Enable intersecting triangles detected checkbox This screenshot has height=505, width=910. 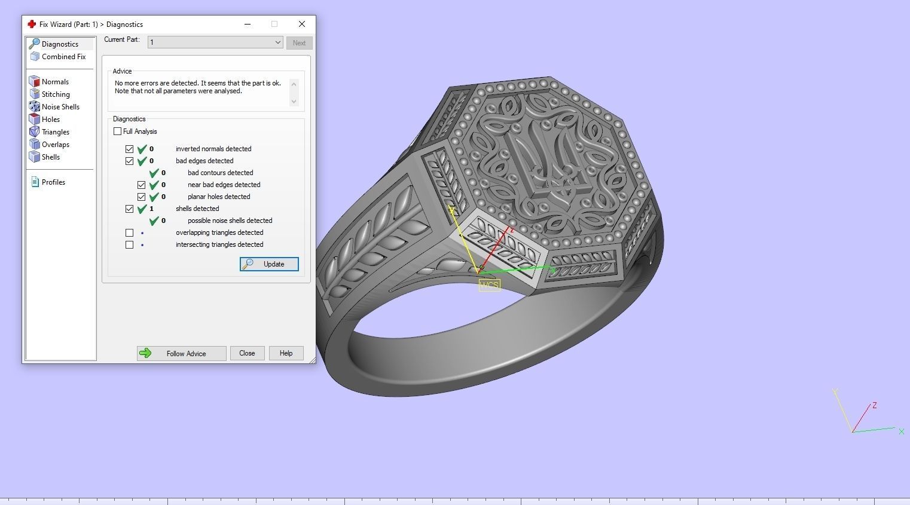130,244
